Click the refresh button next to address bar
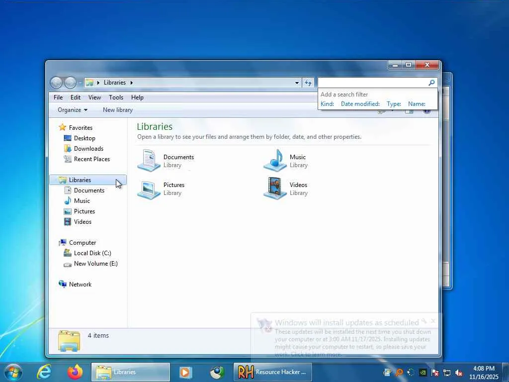Image resolution: width=509 pixels, height=382 pixels. (308, 83)
